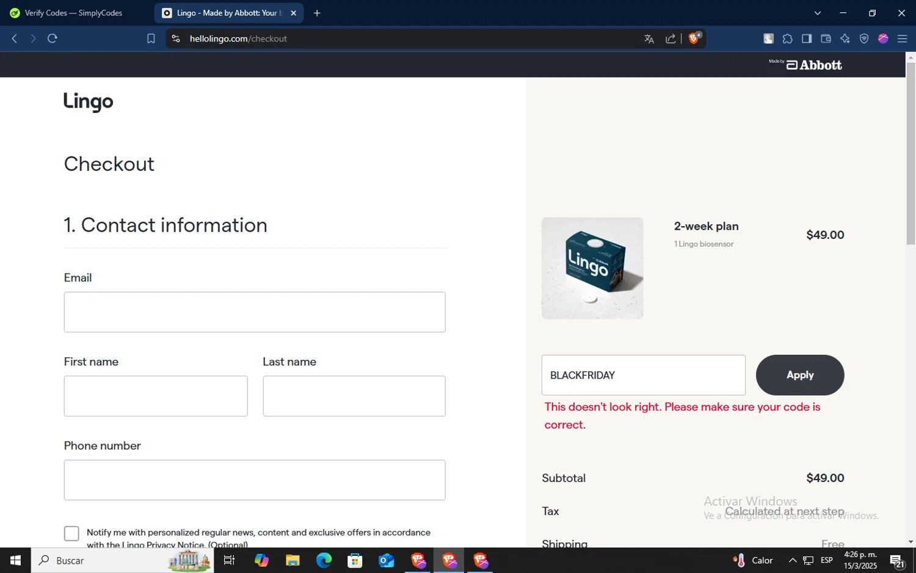Open the notification center icon
This screenshot has width=916, height=573.
point(897,560)
